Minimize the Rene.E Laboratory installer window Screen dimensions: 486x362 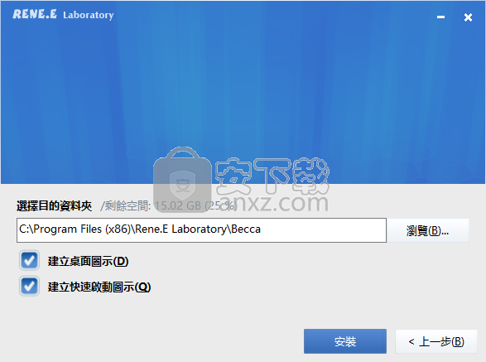pyautogui.click(x=440, y=17)
